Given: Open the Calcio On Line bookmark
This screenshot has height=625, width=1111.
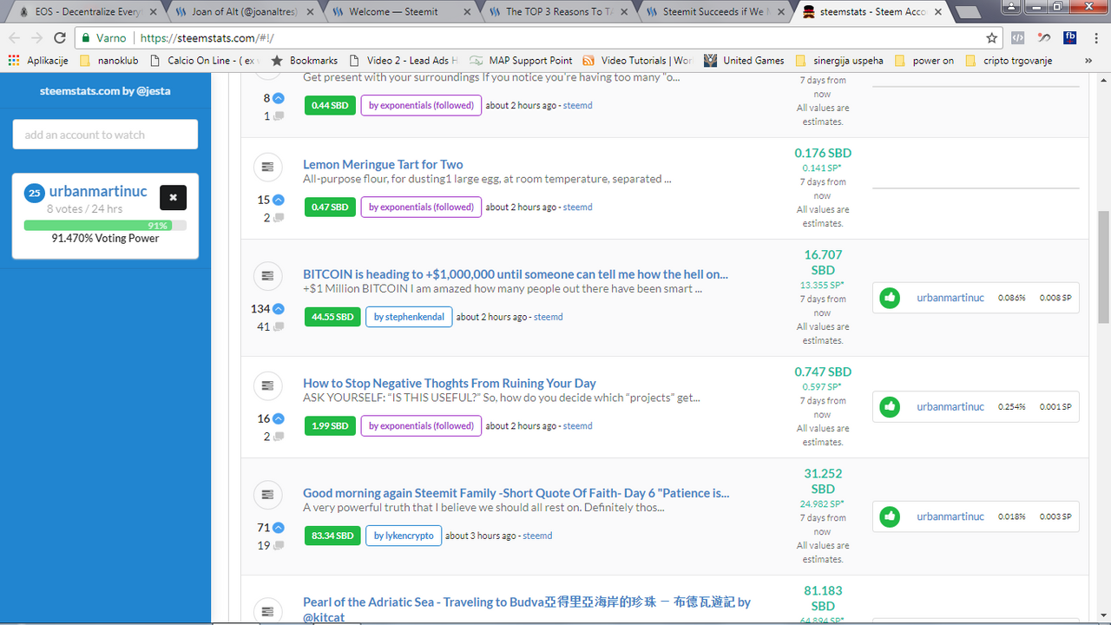Looking at the screenshot, I should (205, 61).
